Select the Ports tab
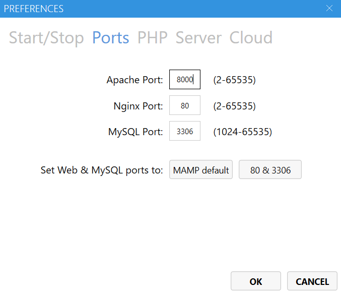The width and height of the screenshot is (341, 294). click(110, 38)
